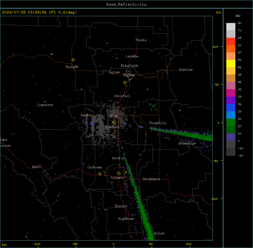Image resolution: width=253 pixels, height=248 pixels.
Task: Click the Calgary city label
Action: (x=117, y=178)
